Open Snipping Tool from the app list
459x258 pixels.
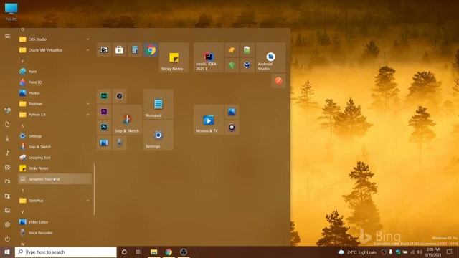click(55, 158)
